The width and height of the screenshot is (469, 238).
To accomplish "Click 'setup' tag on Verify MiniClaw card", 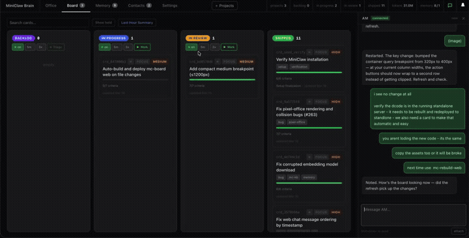I will tap(282, 67).
